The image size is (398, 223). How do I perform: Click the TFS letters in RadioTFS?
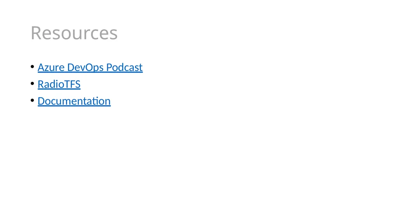pos(72,84)
